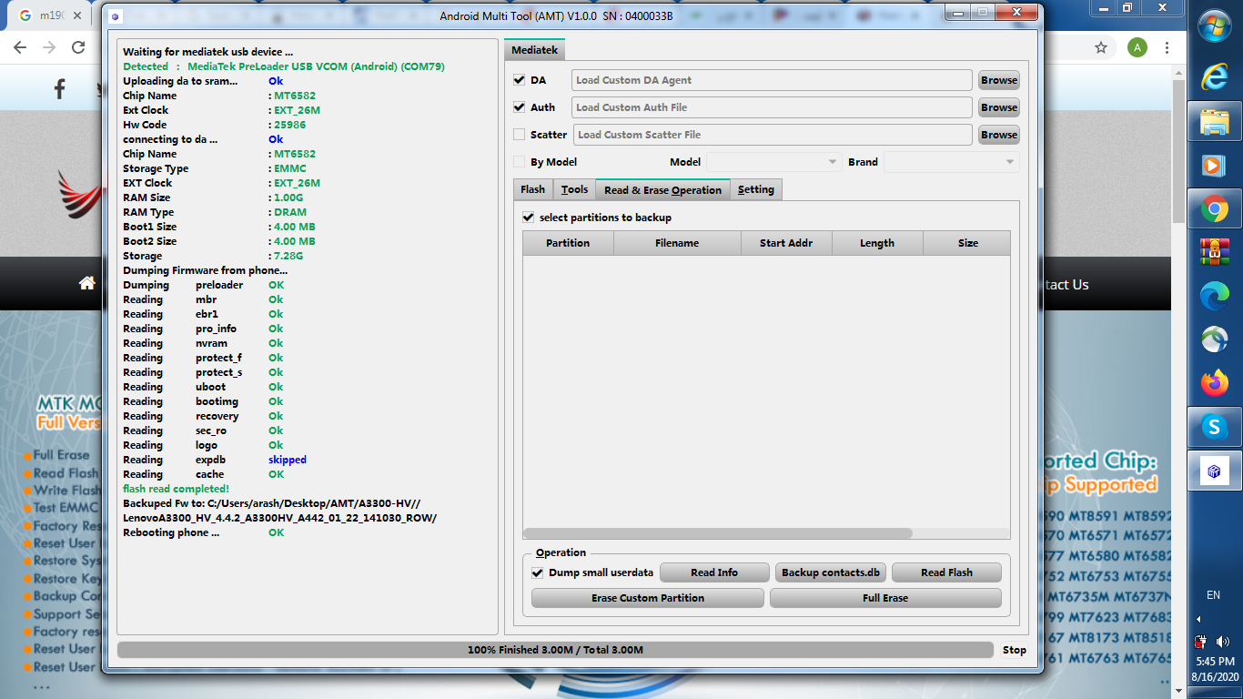Click the volume speaker tray icon

[1222, 642]
